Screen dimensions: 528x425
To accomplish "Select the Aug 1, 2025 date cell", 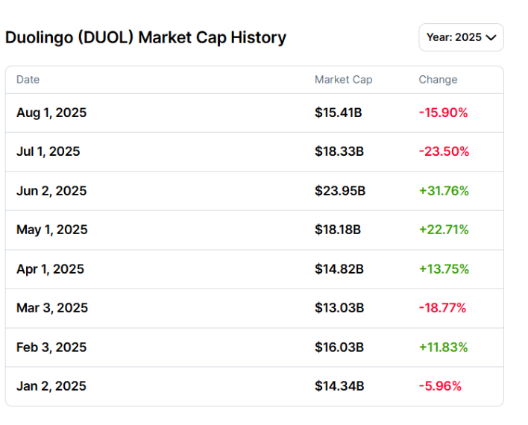I will click(x=51, y=113).
